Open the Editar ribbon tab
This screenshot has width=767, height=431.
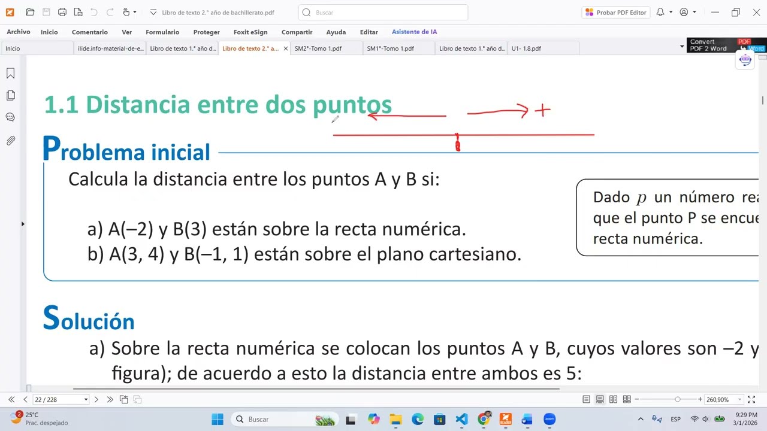click(x=369, y=32)
